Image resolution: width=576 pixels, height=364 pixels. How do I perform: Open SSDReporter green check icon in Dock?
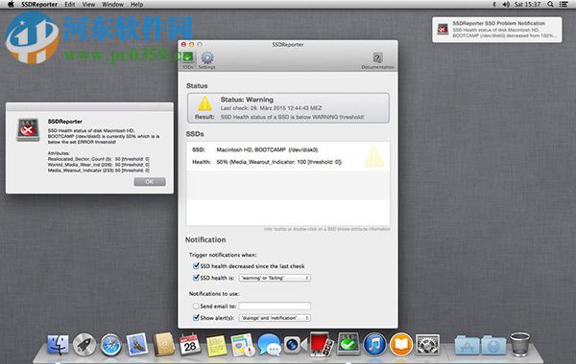pos(348,344)
